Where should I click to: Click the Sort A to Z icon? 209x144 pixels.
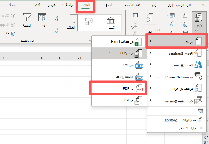coord(56,18)
